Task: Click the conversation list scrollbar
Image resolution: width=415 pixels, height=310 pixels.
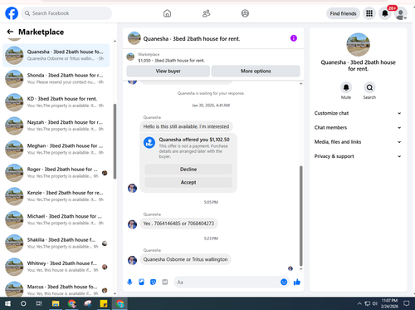Action: [115, 141]
